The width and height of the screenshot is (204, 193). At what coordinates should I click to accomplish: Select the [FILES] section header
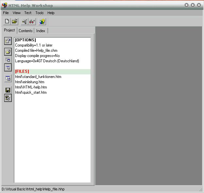click(x=22, y=71)
